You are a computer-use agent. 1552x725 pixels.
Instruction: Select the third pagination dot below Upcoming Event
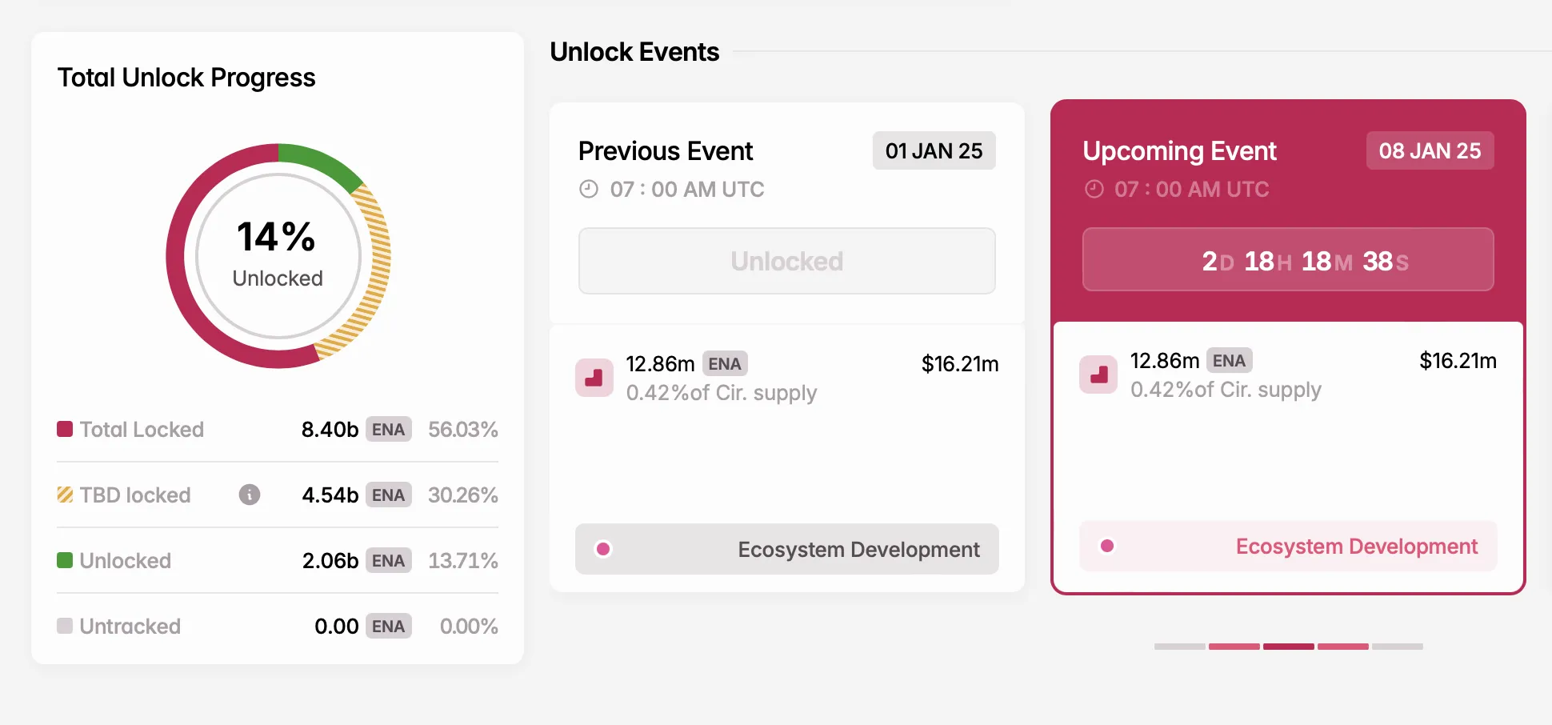(1288, 647)
